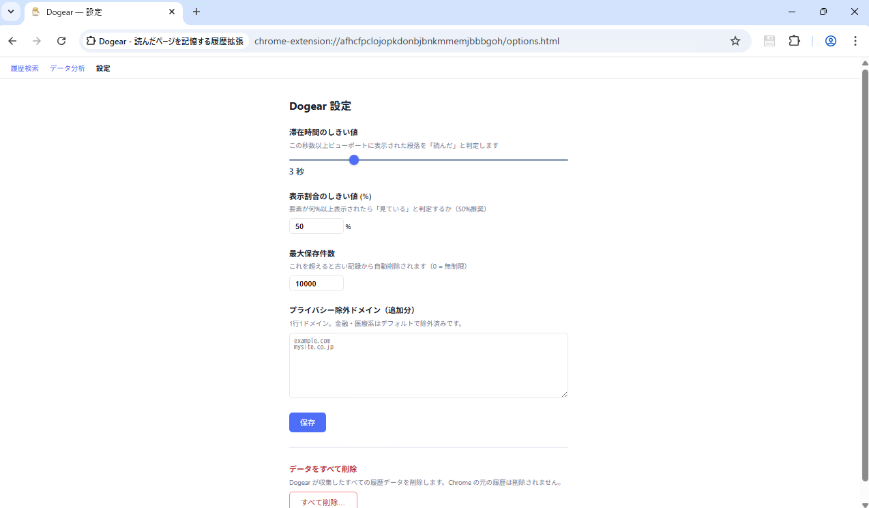Click the chrome-extension URL in address bar
This screenshot has width=869, height=508.
(407, 41)
